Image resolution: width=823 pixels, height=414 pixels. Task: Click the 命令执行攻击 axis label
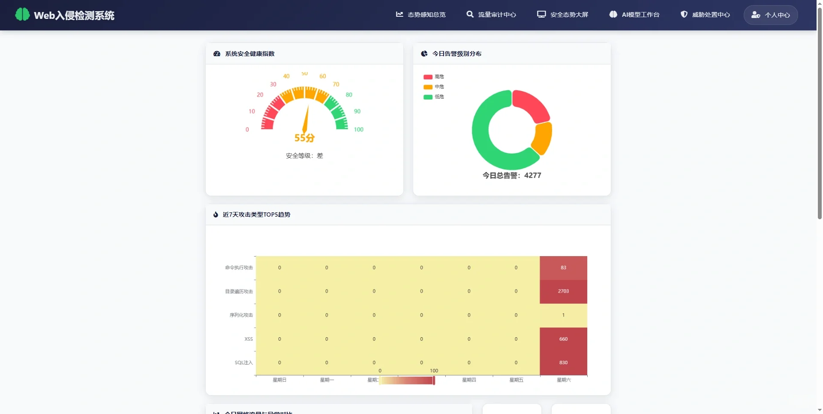point(239,268)
